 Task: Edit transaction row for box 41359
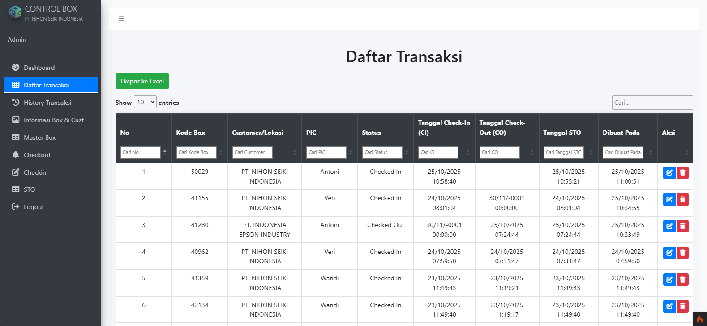(669, 279)
